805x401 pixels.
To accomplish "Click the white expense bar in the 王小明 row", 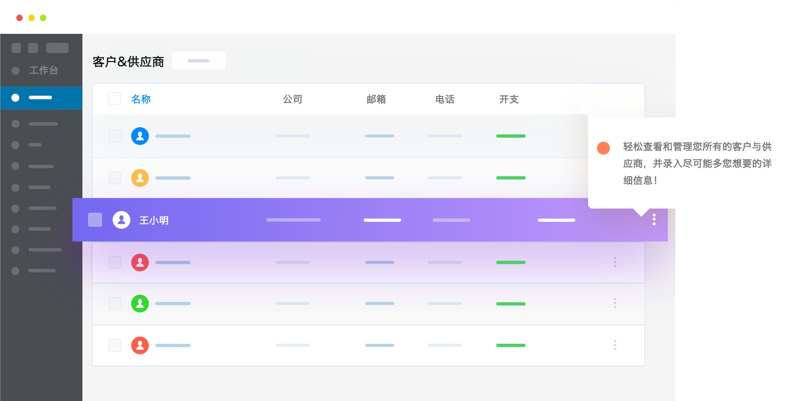I will point(557,220).
